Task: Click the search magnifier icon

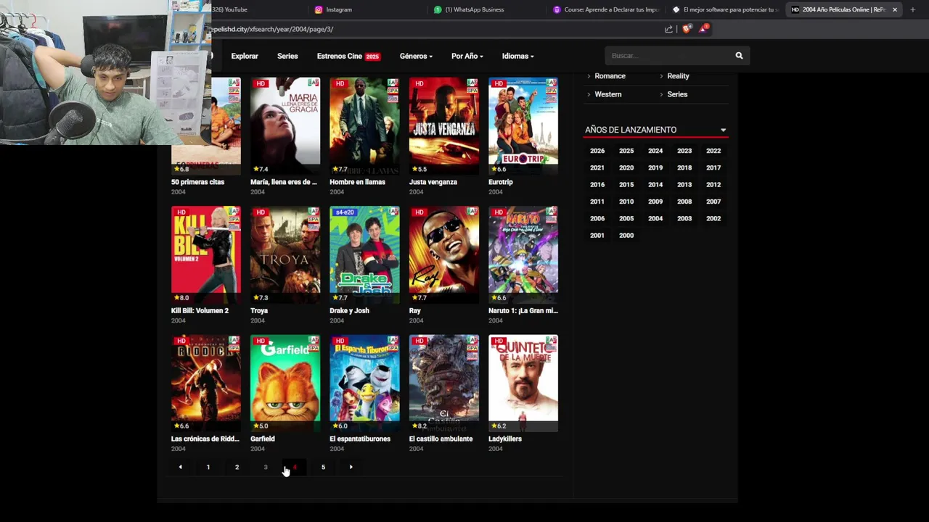Action: [739, 56]
